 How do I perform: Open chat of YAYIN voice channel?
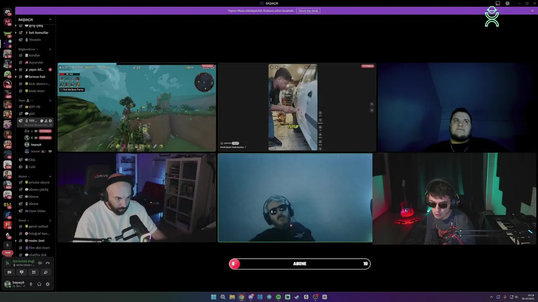point(42,121)
